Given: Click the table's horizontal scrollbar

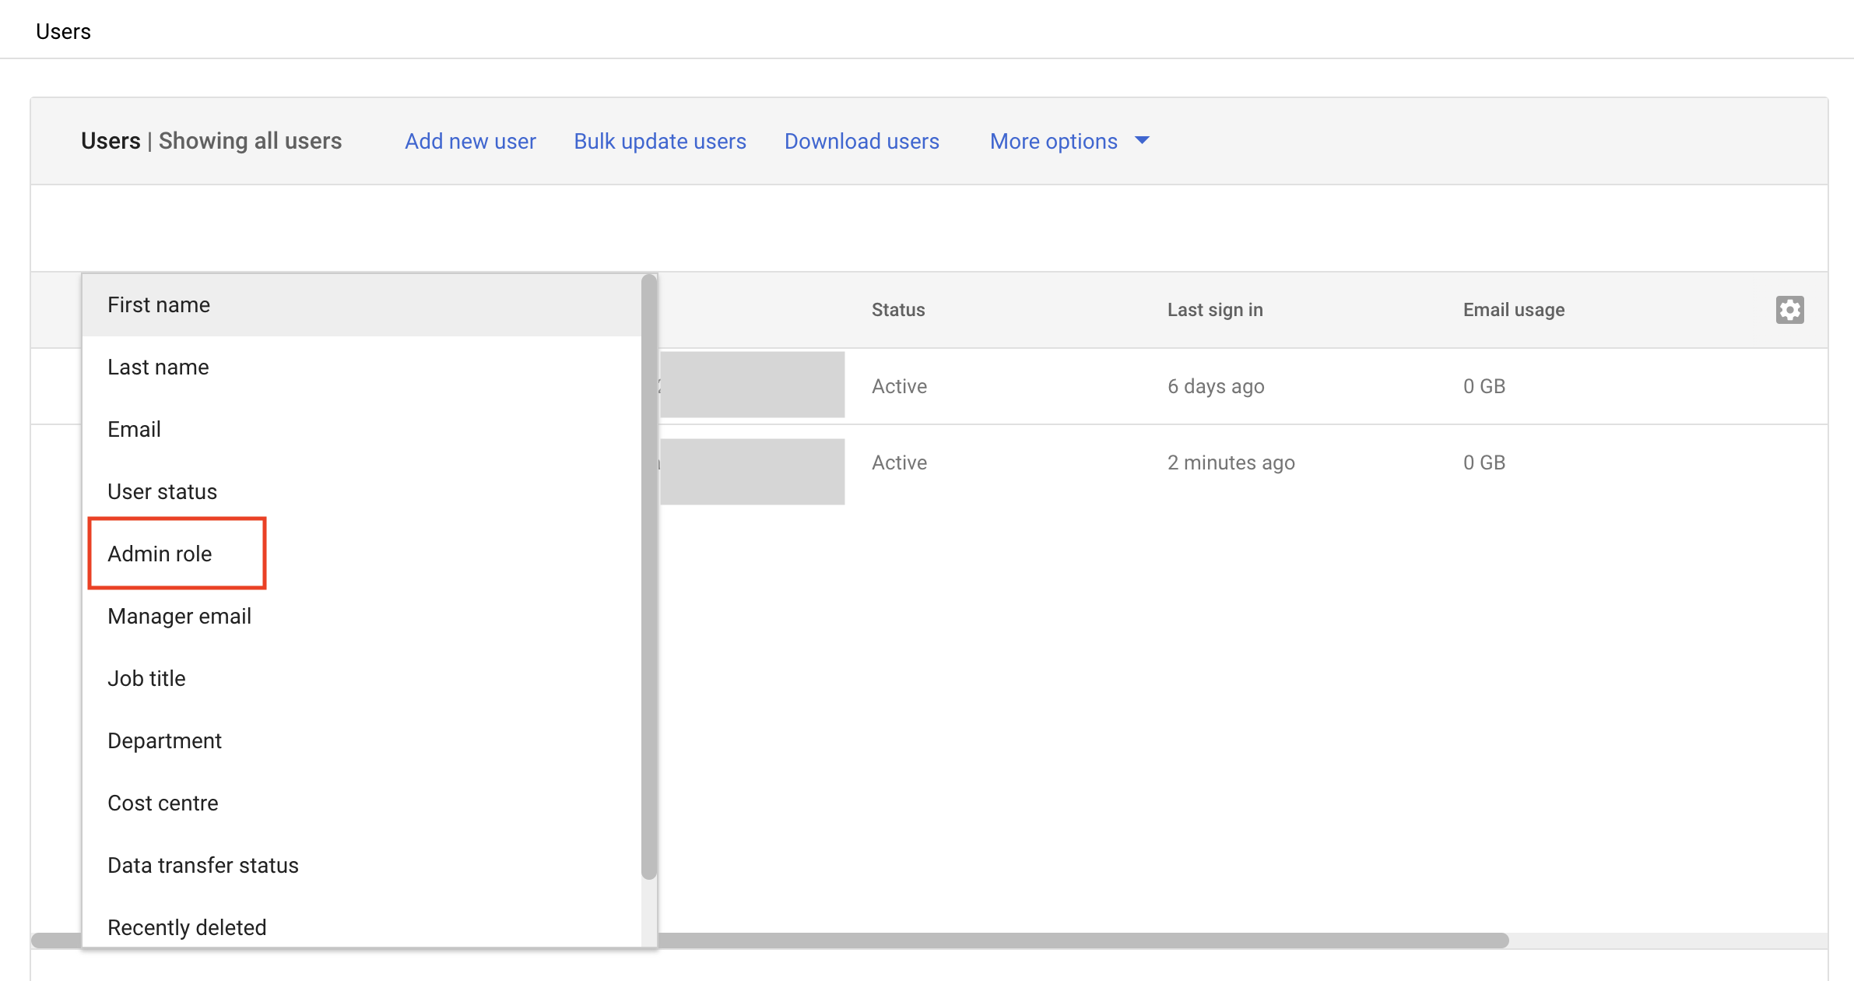Looking at the screenshot, I should [x=1082, y=941].
